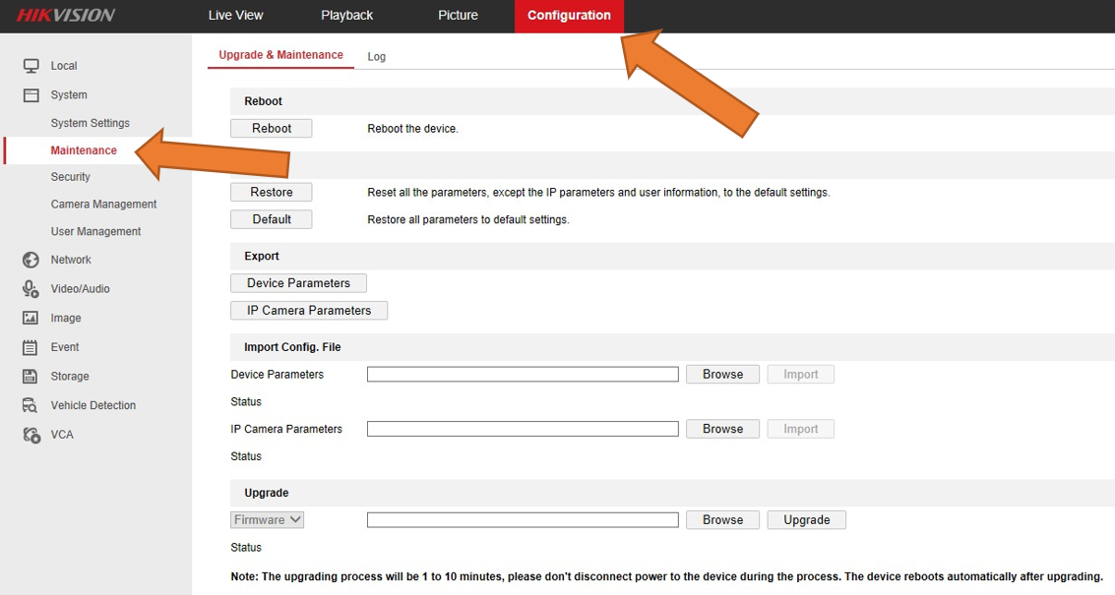
Task: Open the VCA settings section
Action: click(x=62, y=434)
